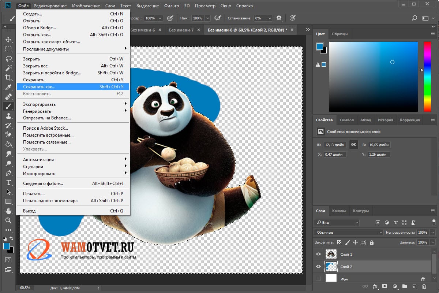Viewport: 439px width, 293px height.
Task: Hide layer Слой 1 with eye icon
Action: click(318, 254)
